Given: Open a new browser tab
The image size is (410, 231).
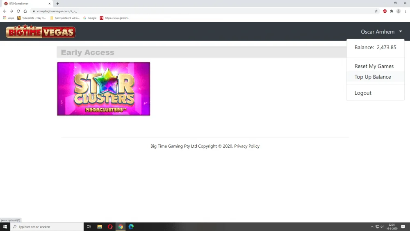Looking at the screenshot, I should point(57,3).
